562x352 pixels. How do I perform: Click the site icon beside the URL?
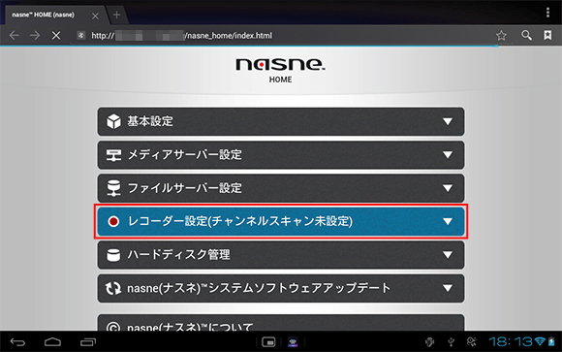pos(81,35)
